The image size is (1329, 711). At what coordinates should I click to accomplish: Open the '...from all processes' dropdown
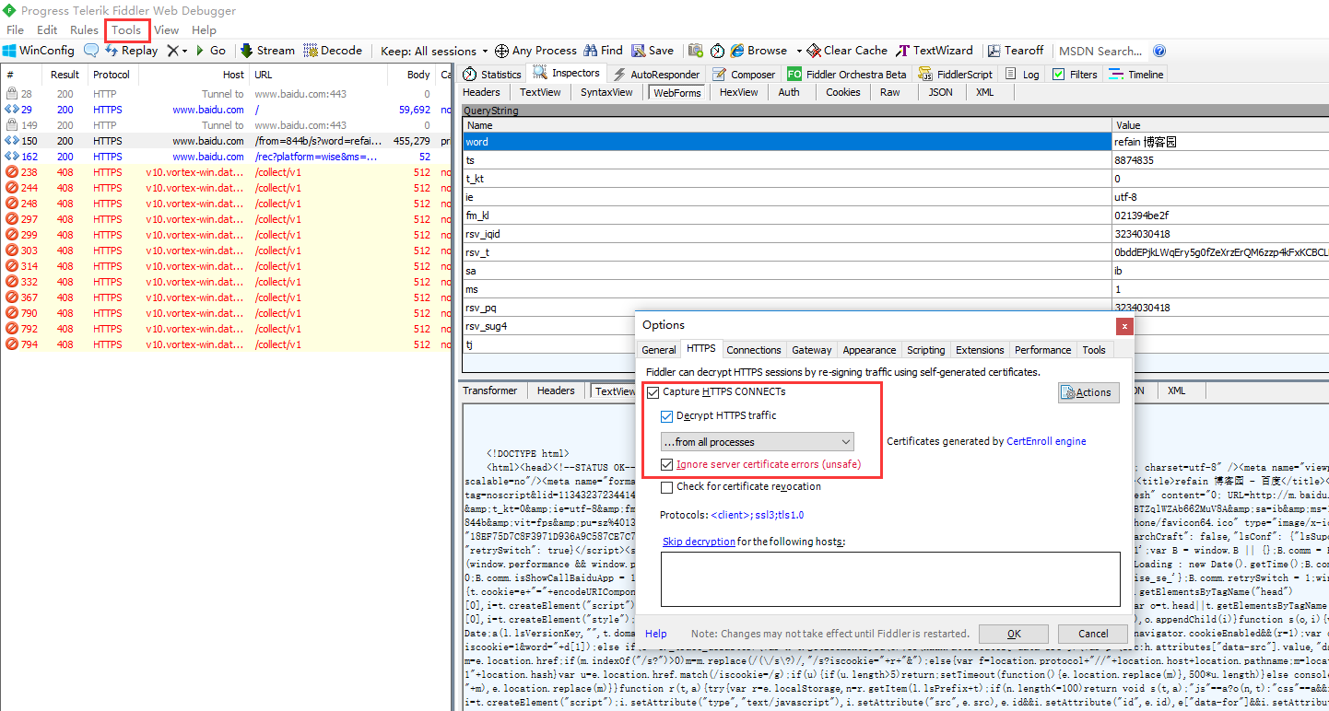[758, 442]
